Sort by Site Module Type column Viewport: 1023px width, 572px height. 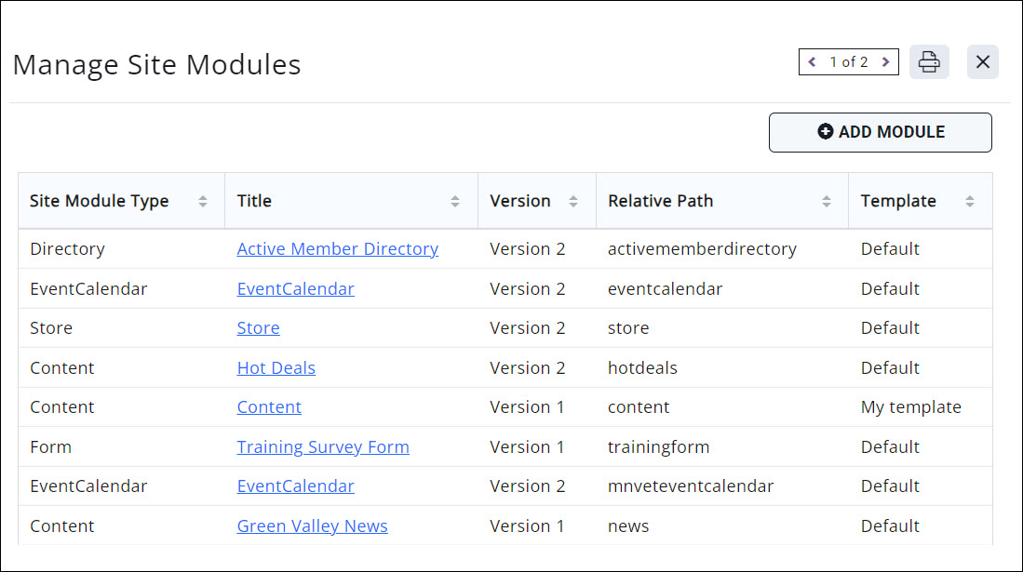202,201
